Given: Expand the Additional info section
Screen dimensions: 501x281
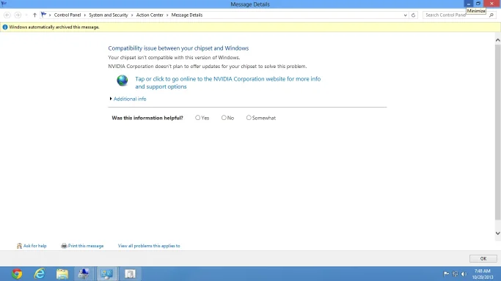Looking at the screenshot, I should point(111,99).
